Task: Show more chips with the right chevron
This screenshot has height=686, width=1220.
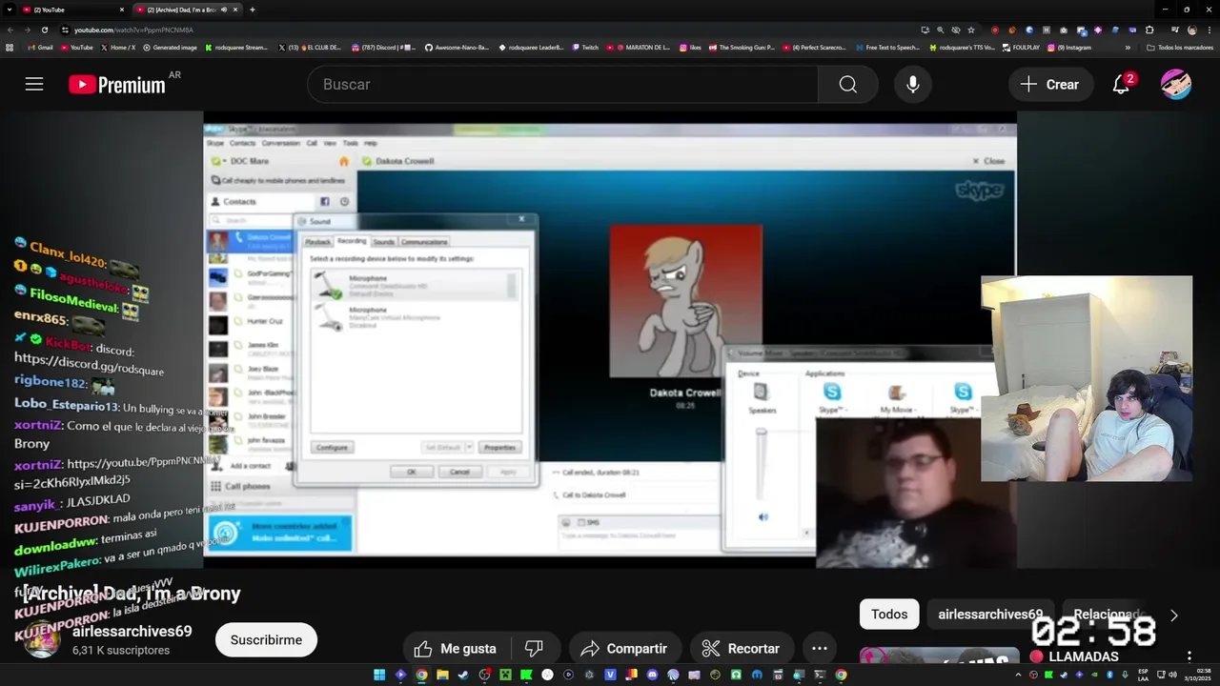Action: tap(1174, 615)
